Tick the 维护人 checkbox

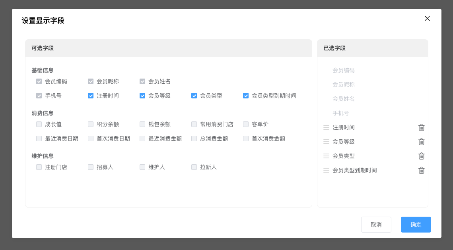pos(142,167)
